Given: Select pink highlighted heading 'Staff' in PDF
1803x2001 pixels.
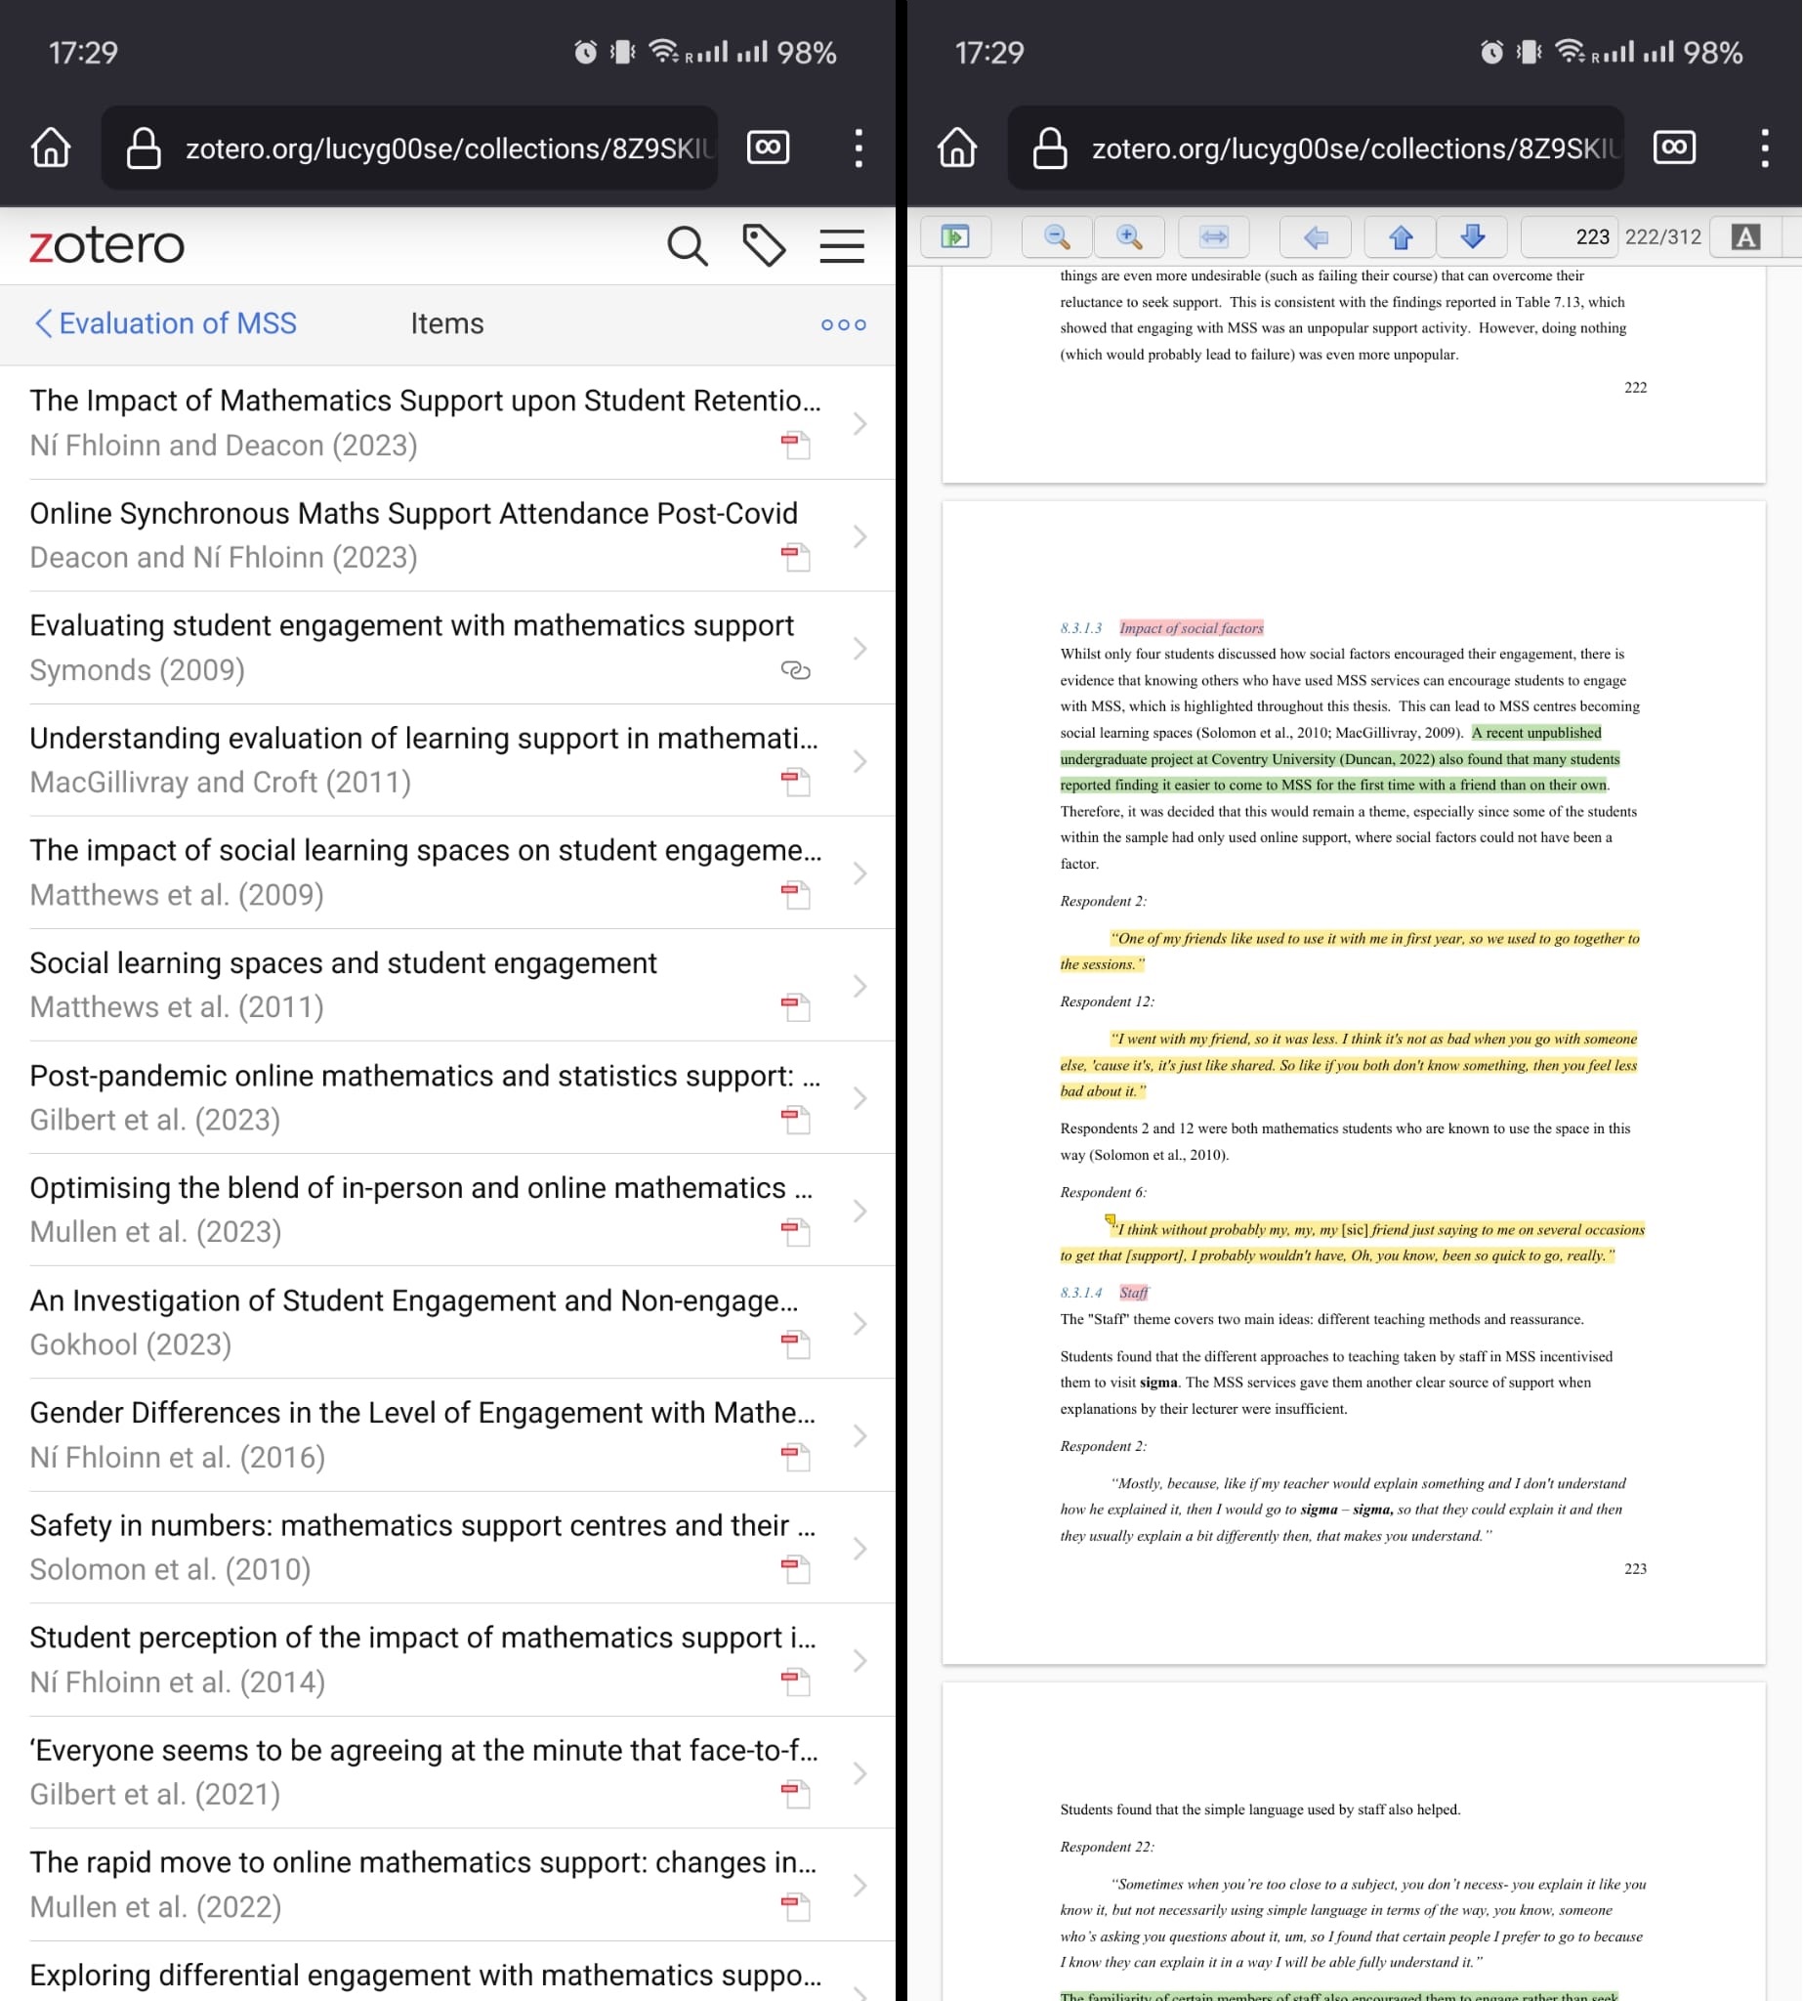Looking at the screenshot, I should point(1134,1293).
